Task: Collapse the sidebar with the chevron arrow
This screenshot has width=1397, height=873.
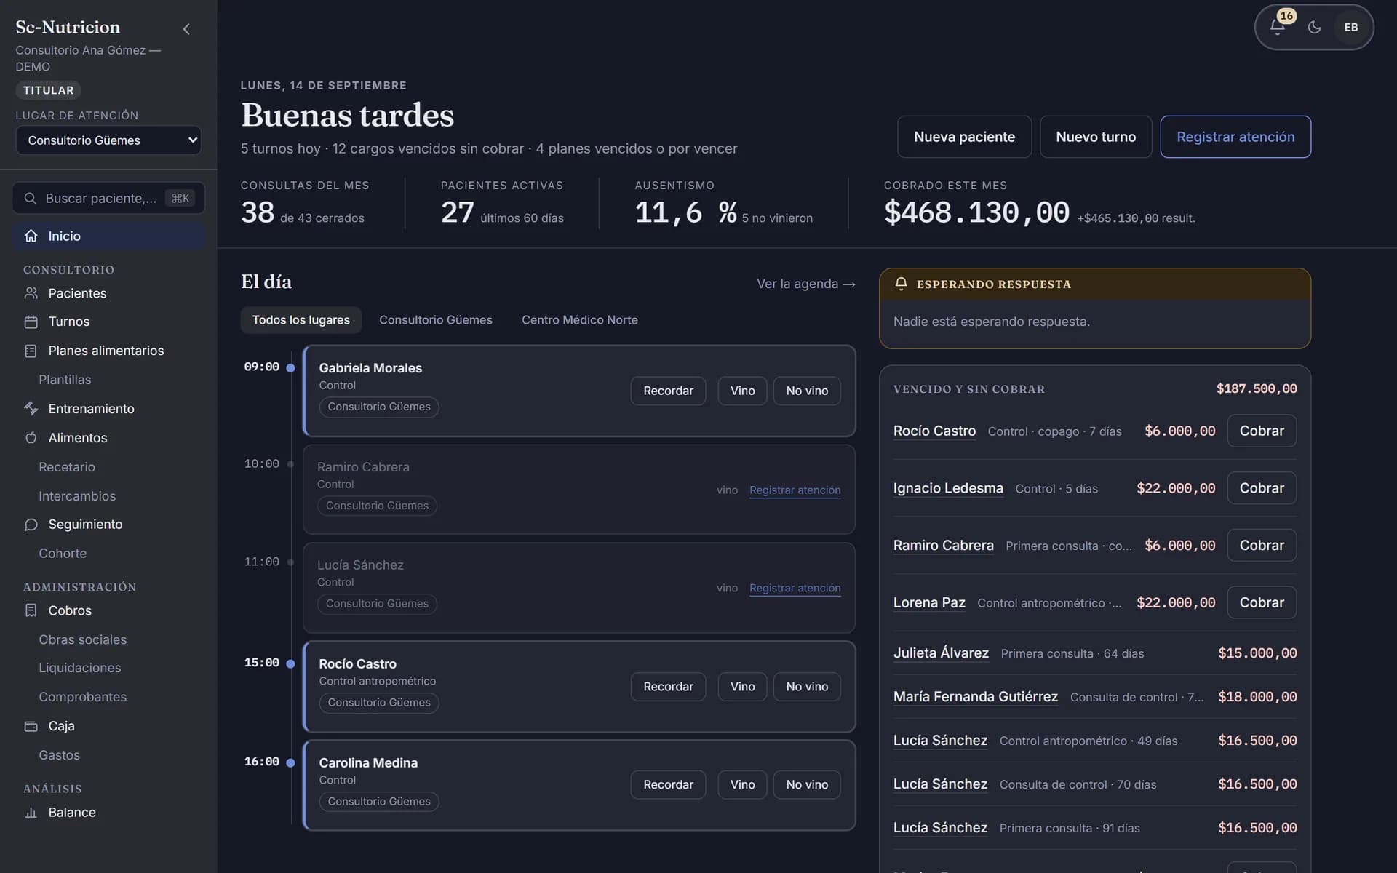Action: pyautogui.click(x=186, y=29)
